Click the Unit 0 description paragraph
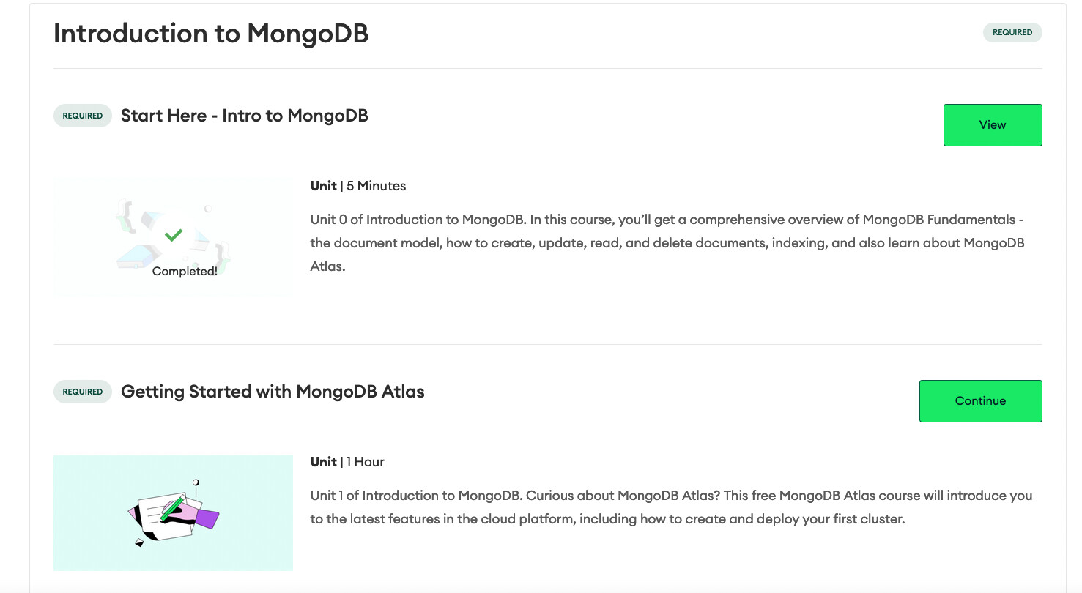 click(667, 243)
